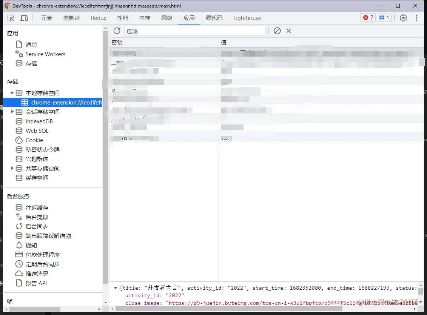Click the sidebar scroll-down arrow
This screenshot has width=427, height=315.
pyautogui.click(x=105, y=303)
